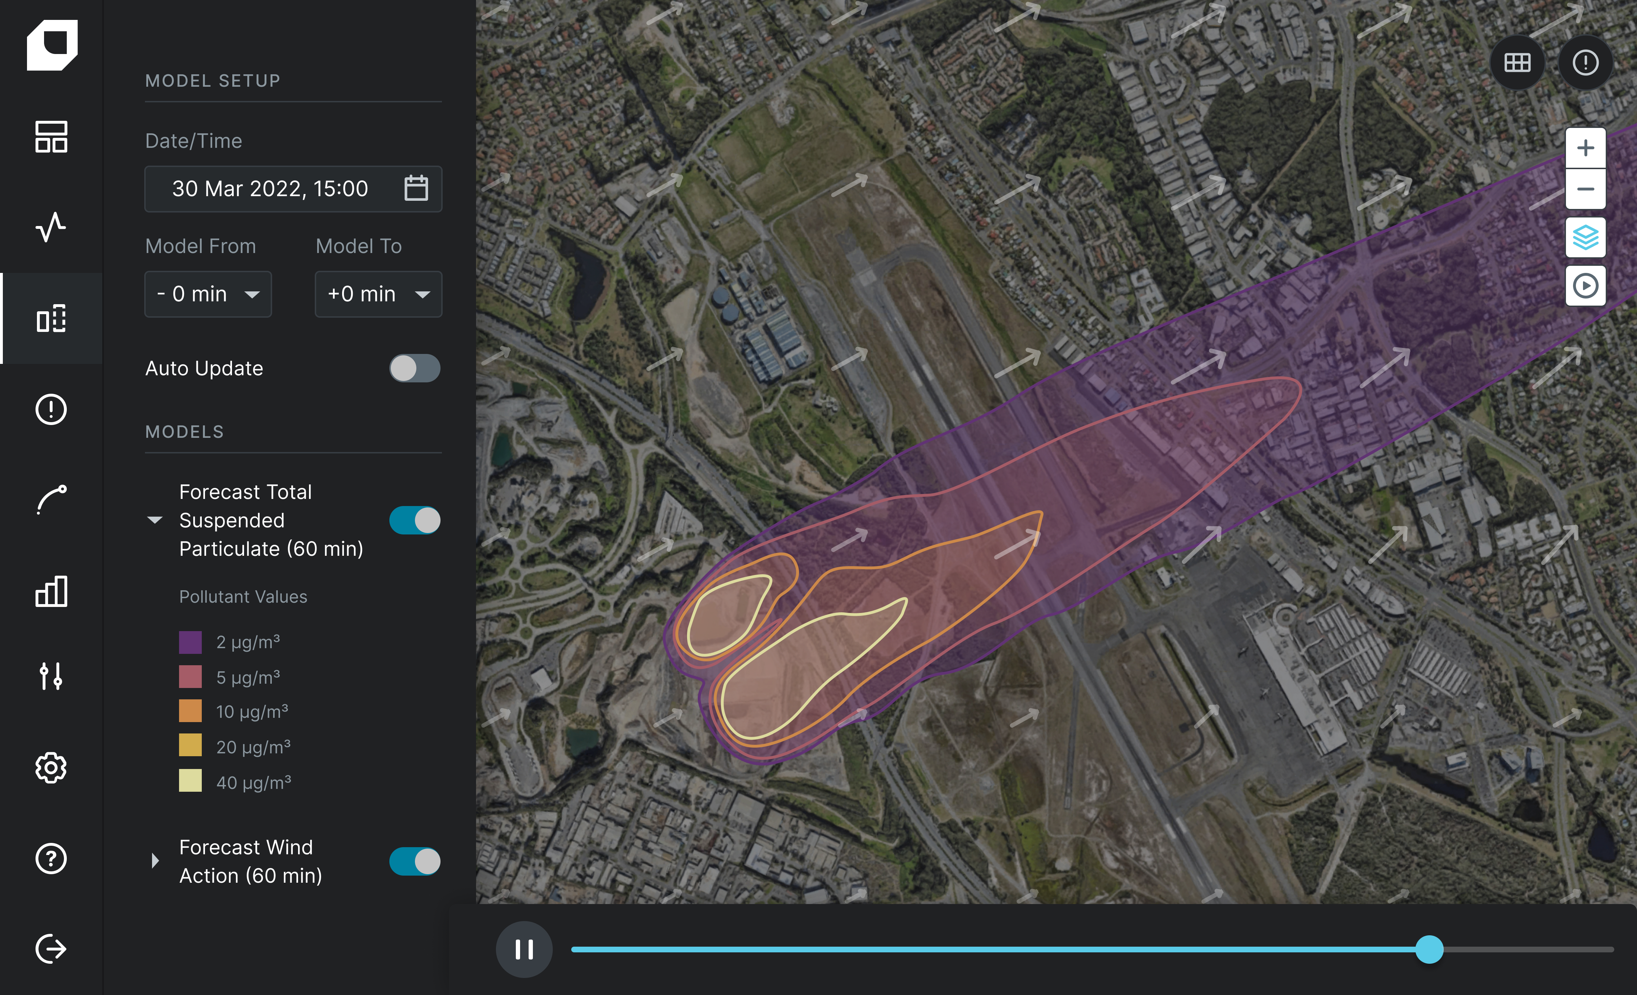This screenshot has height=995, width=1637.
Task: Click the map grid view button
Action: pyautogui.click(x=1517, y=63)
